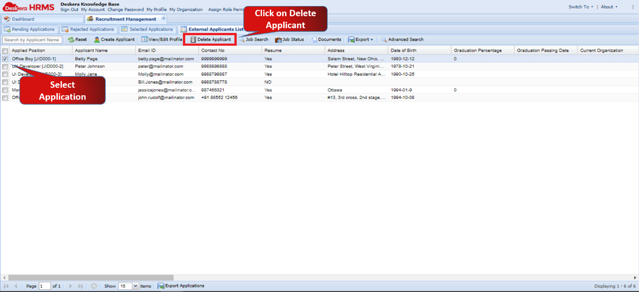Screen dimensions: 639x292
Task: Open the View/Edit Profile tool
Action: [161, 39]
